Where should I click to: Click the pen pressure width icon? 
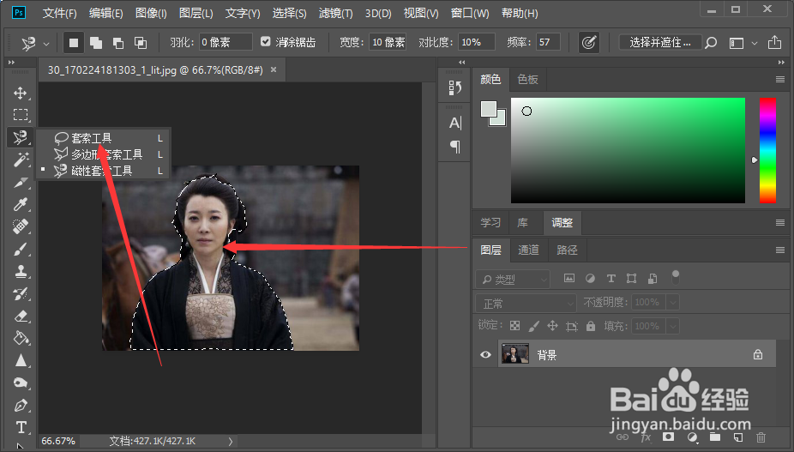pos(588,43)
